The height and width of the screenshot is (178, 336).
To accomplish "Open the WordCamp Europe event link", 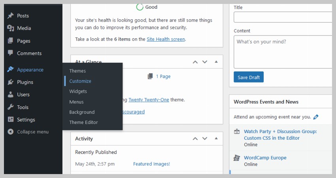I will click(x=265, y=158).
